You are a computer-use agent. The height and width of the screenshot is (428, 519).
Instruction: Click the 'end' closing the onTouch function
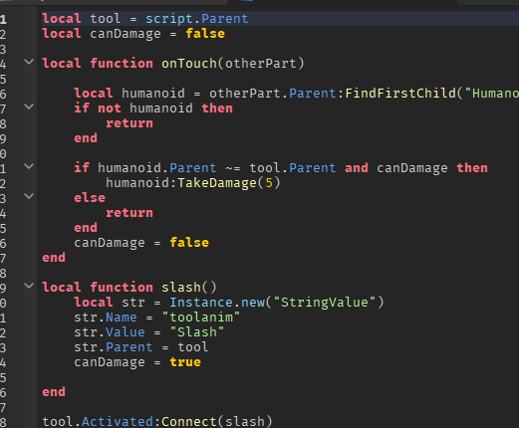coord(54,258)
